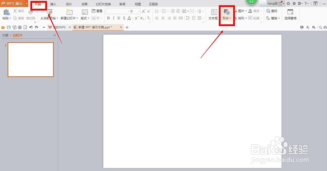Click the numbered list icon
This screenshot has width=327, height=171.
pyautogui.click(x=164, y=11)
